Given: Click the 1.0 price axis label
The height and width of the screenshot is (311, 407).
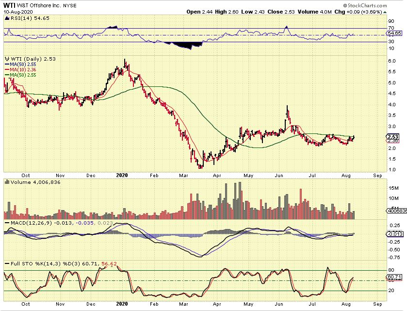Looking at the screenshot, I should pos(392,170).
